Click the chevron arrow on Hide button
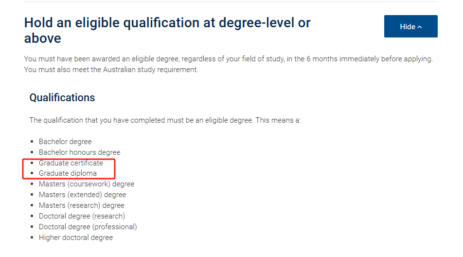The height and width of the screenshot is (257, 463). point(420,27)
